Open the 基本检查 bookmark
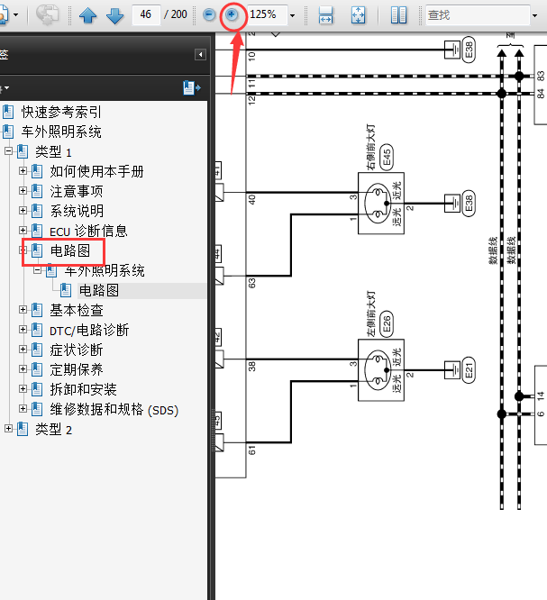 coord(77,310)
